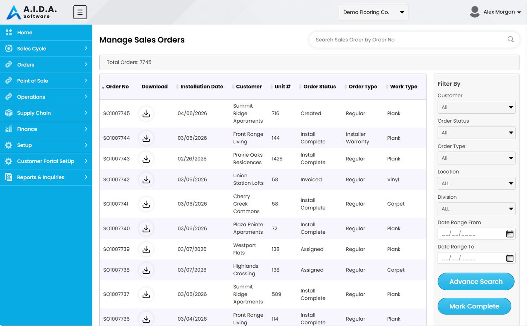
Task: Open the Location filter dropdown
Action: (477, 183)
